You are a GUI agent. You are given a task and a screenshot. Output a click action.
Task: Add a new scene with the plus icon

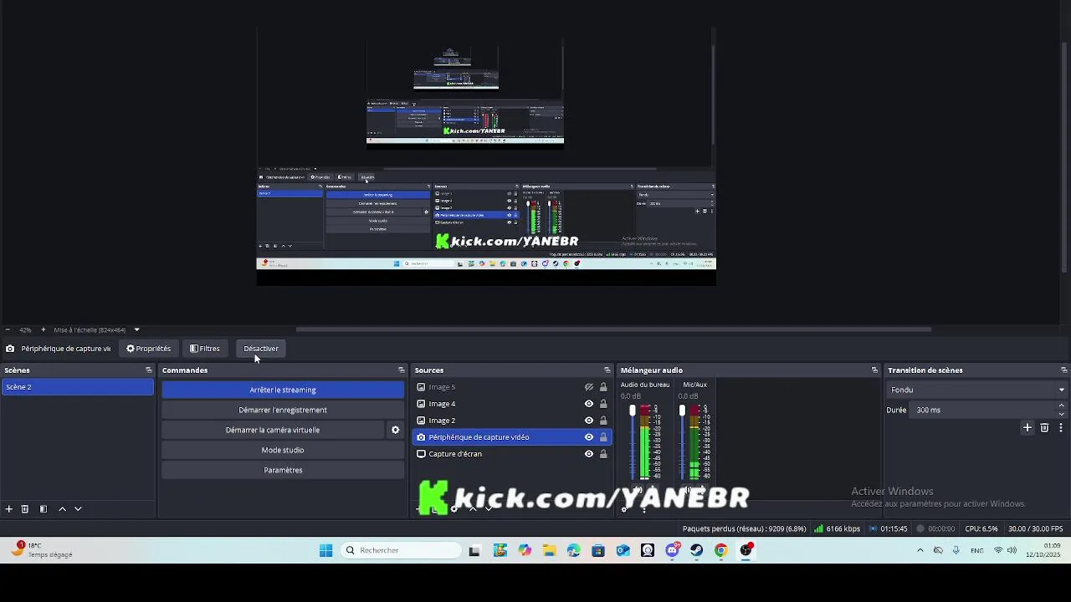click(x=9, y=508)
